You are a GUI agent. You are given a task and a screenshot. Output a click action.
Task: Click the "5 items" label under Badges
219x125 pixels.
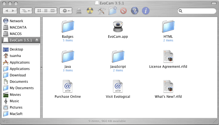[x=68, y=41]
